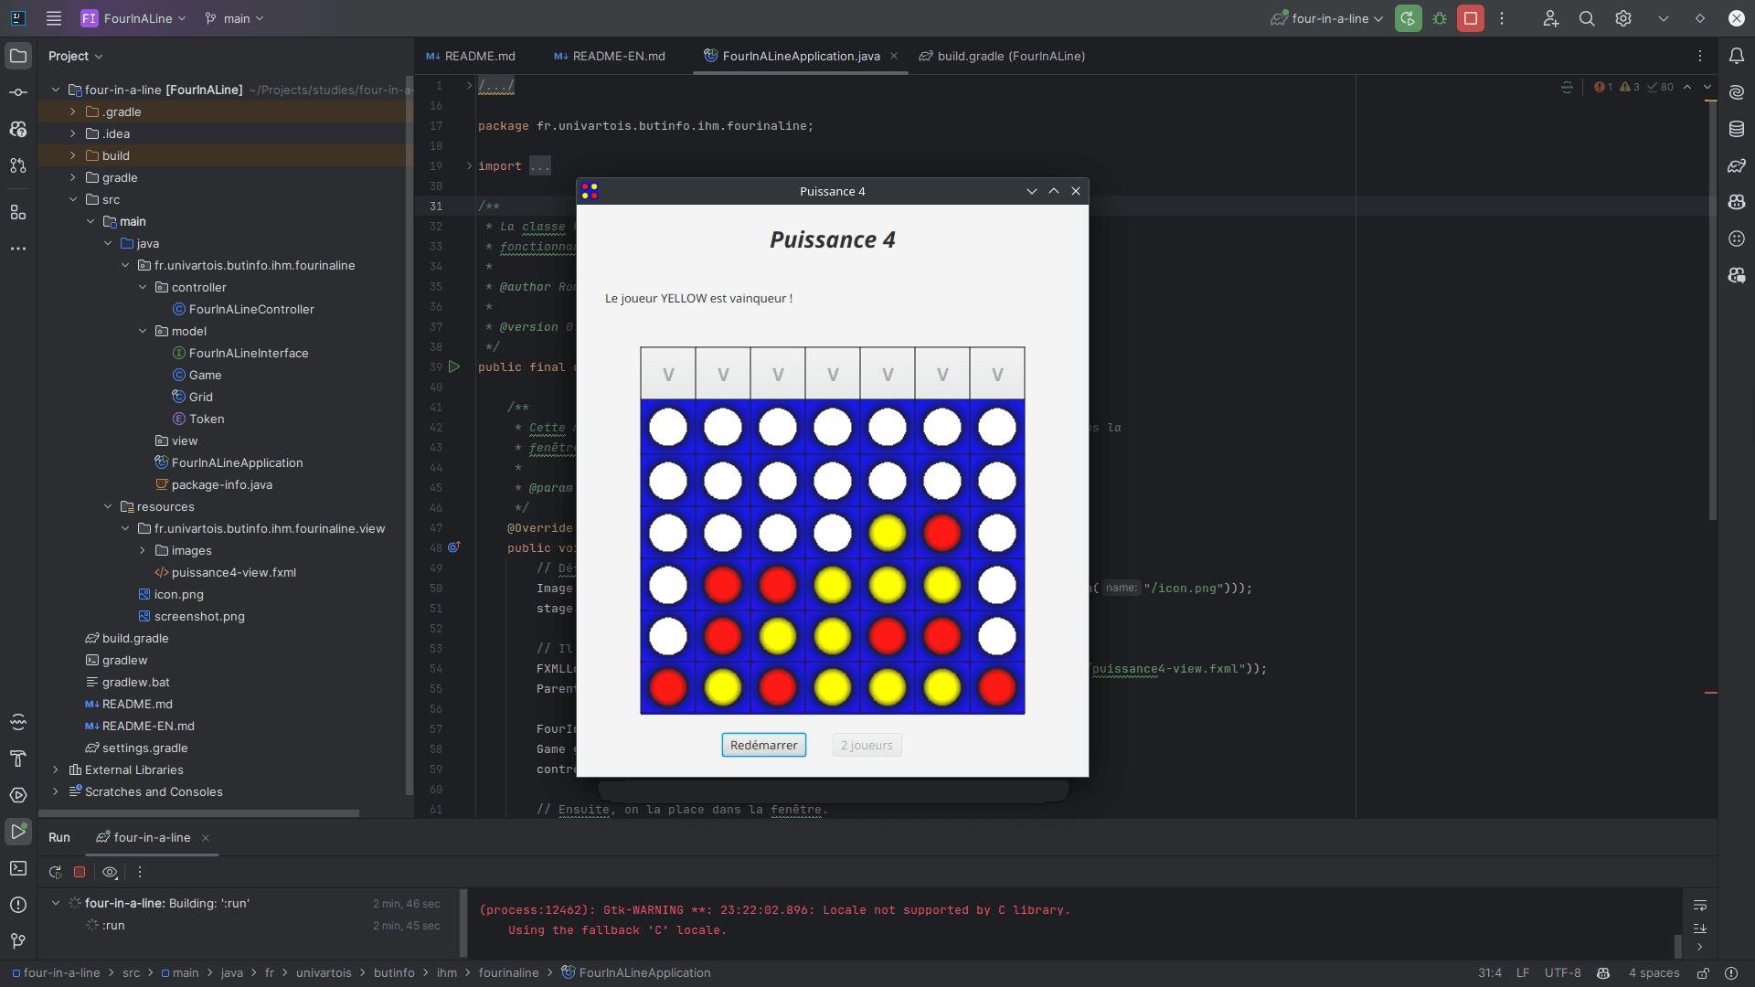Open the main menu hamburger icon
This screenshot has height=987, width=1755.
point(54,18)
